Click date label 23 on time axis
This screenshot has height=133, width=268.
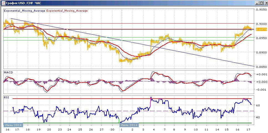point(60,129)
